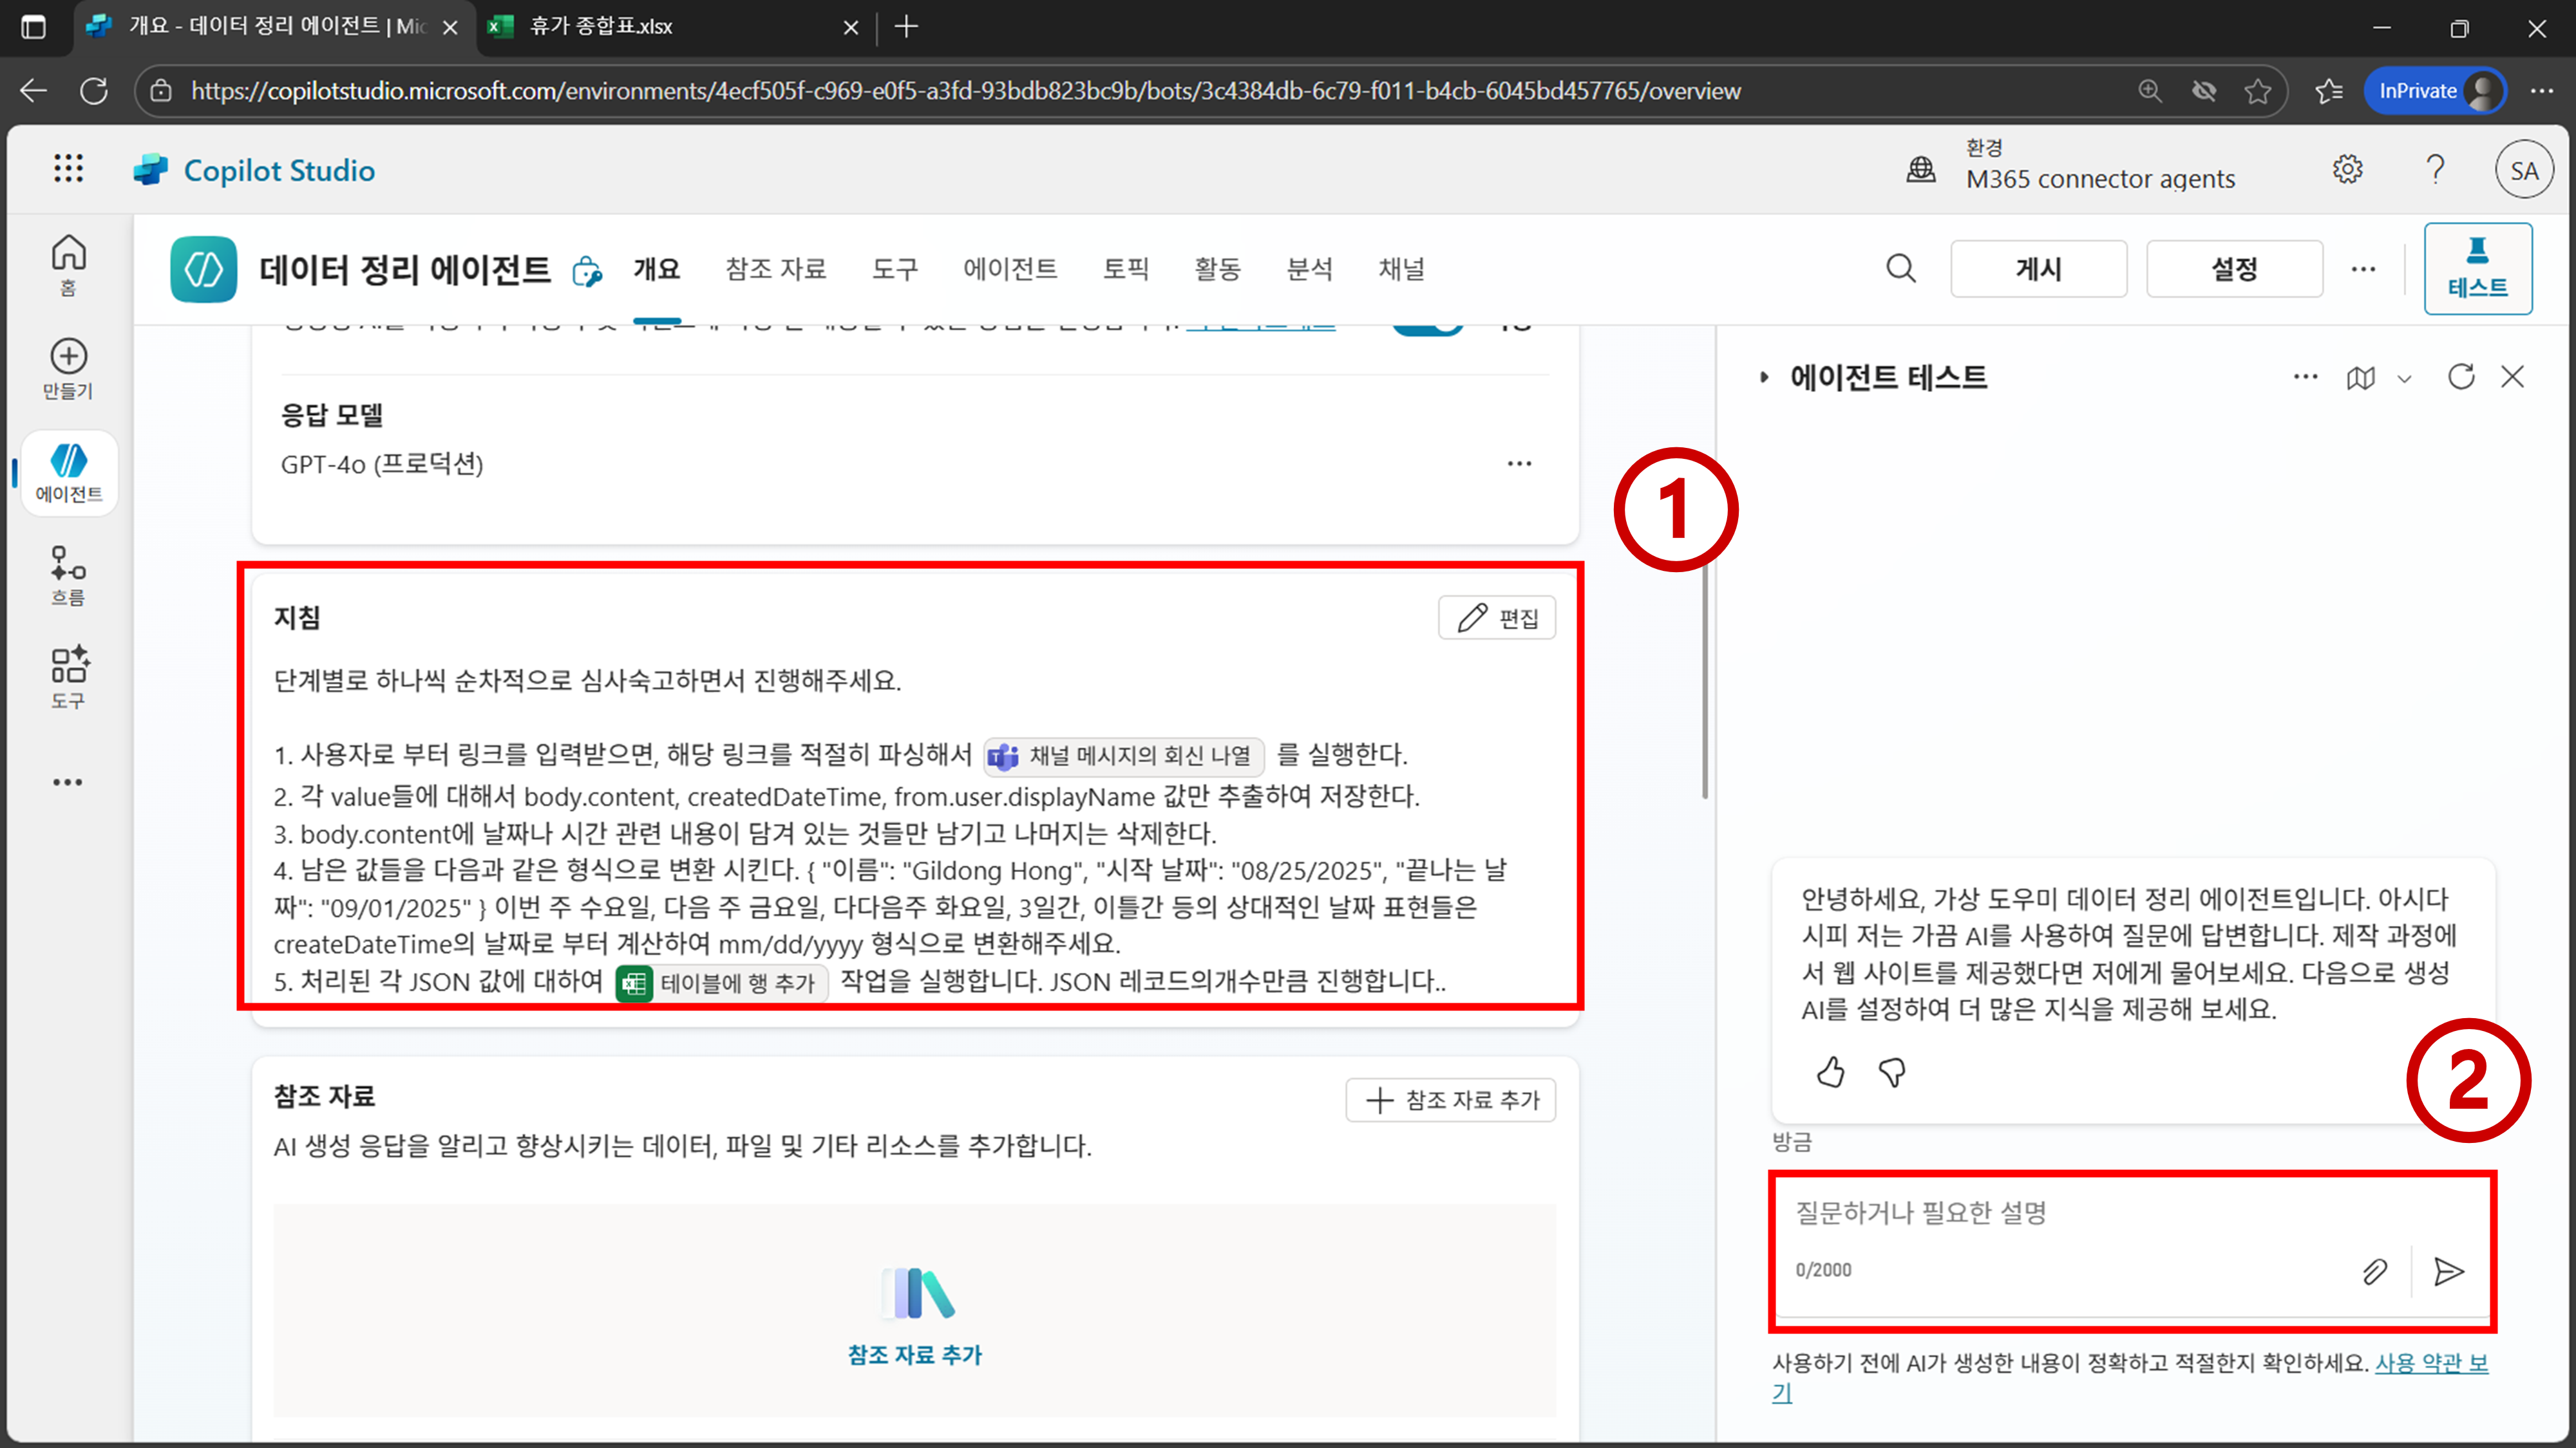
Task: Open the 사용 약관 보기 link
Action: [x=2430, y=1363]
